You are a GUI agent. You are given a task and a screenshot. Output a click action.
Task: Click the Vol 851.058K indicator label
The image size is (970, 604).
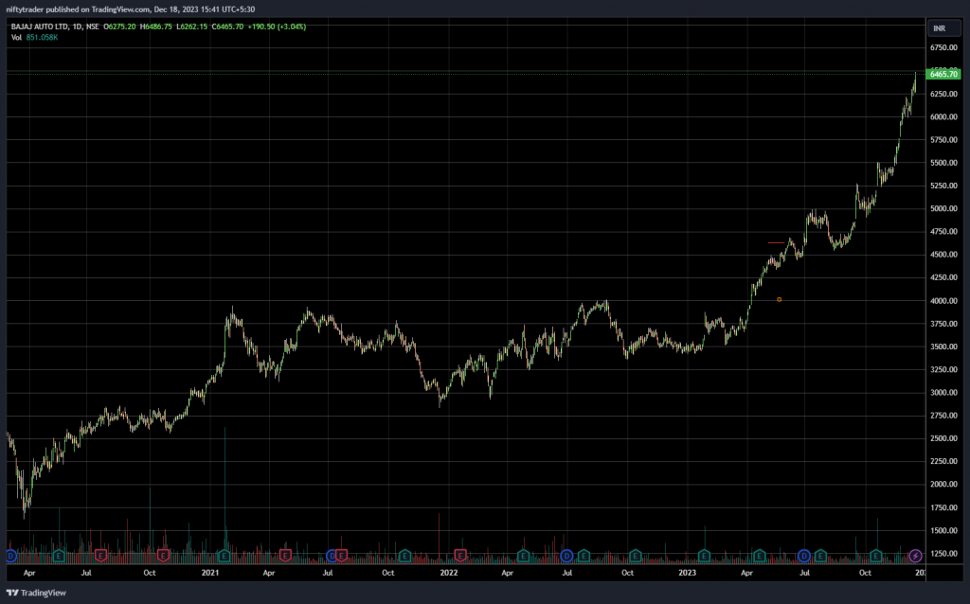[x=35, y=37]
